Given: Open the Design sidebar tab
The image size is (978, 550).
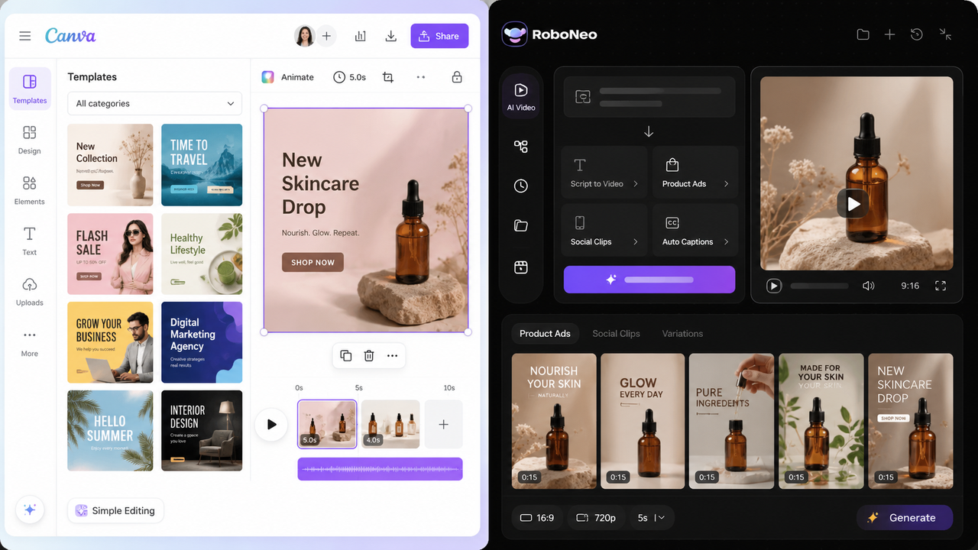Looking at the screenshot, I should [x=30, y=140].
